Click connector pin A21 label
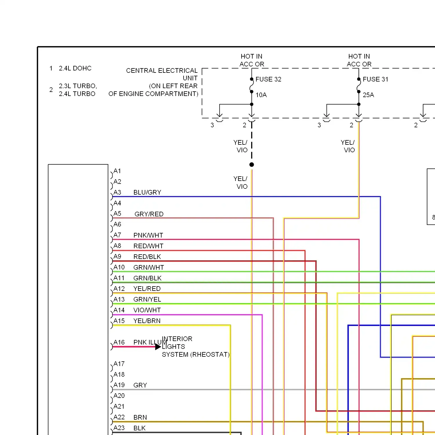435x435 pixels. click(x=119, y=406)
